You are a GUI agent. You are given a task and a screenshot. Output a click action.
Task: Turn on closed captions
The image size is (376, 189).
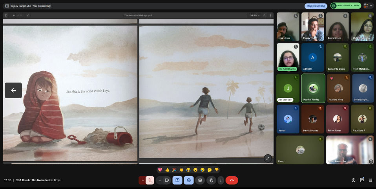[x=200, y=180]
